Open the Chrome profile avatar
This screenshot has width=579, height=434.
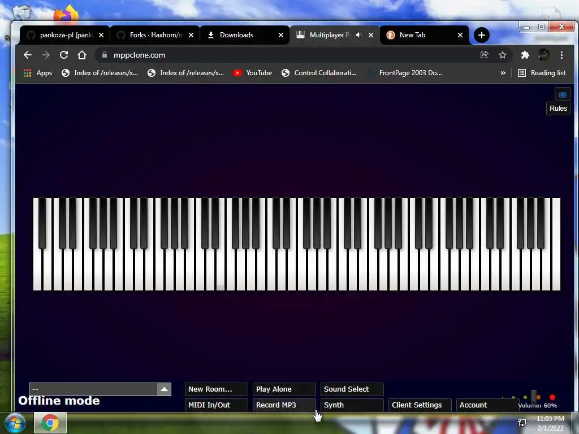[543, 55]
